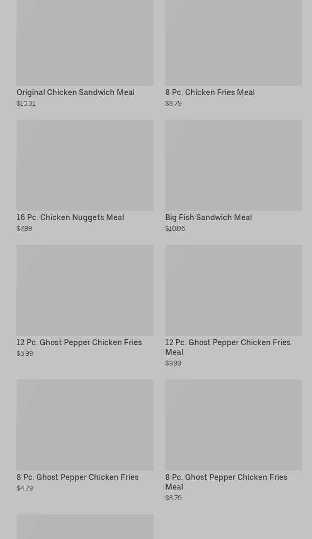The height and width of the screenshot is (539, 312).
Task: Click the 16 Pc. Chicken Nuggets Meal title
Action: coord(70,217)
